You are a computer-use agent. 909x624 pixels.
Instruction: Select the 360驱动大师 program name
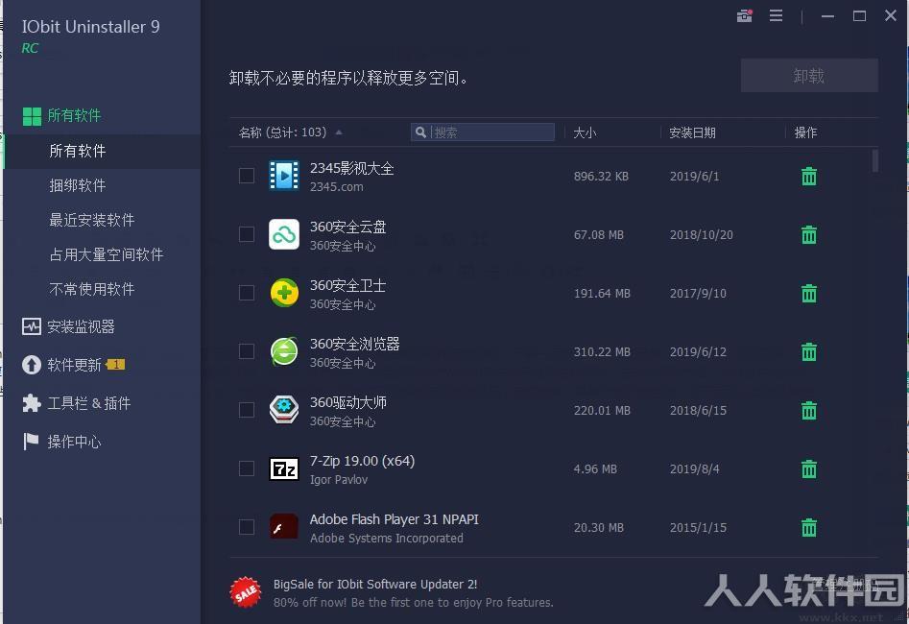pos(347,402)
